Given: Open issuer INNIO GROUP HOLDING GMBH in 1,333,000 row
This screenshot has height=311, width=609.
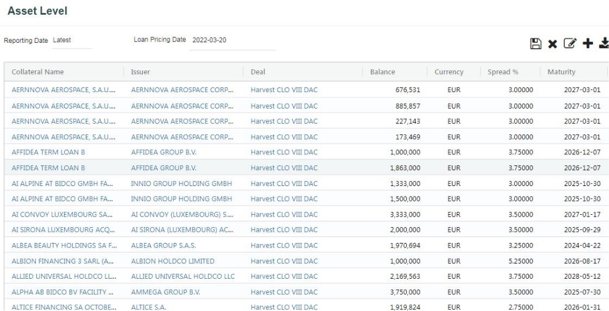Looking at the screenshot, I should 182,184.
